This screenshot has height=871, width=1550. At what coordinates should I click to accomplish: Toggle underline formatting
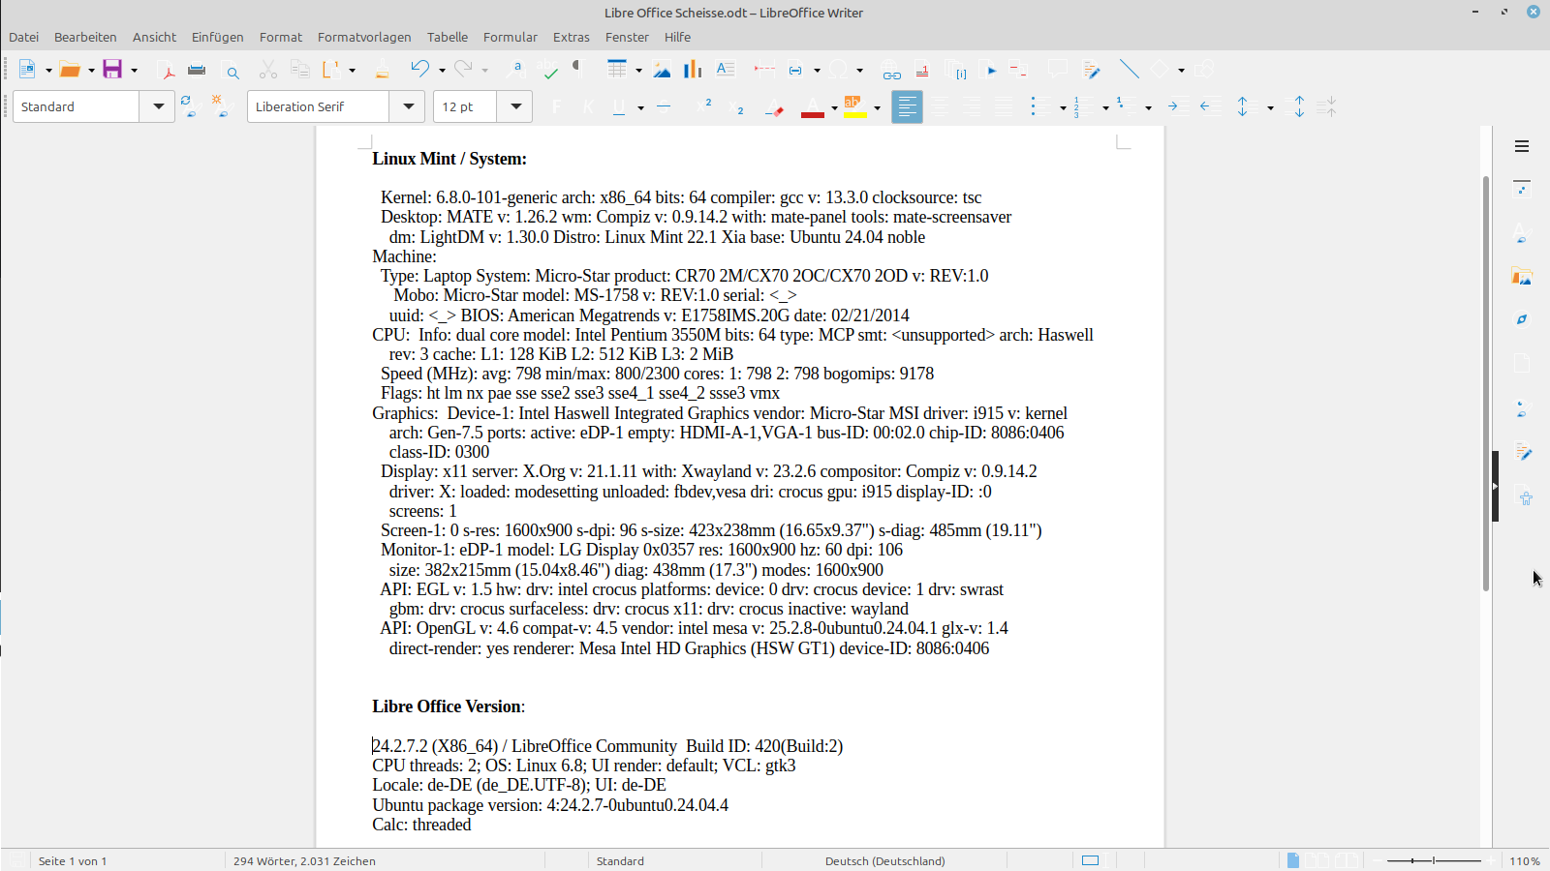(x=619, y=106)
